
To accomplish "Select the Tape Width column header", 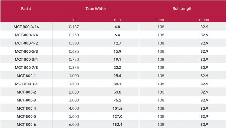I will pyautogui.click(x=95, y=9).
